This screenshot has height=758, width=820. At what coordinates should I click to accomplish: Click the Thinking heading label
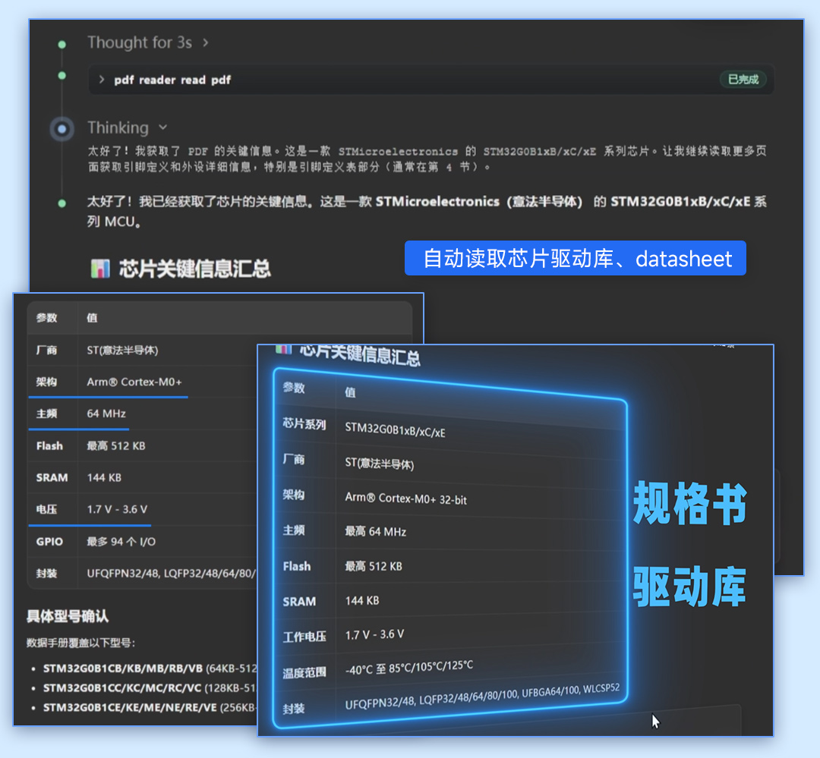118,127
